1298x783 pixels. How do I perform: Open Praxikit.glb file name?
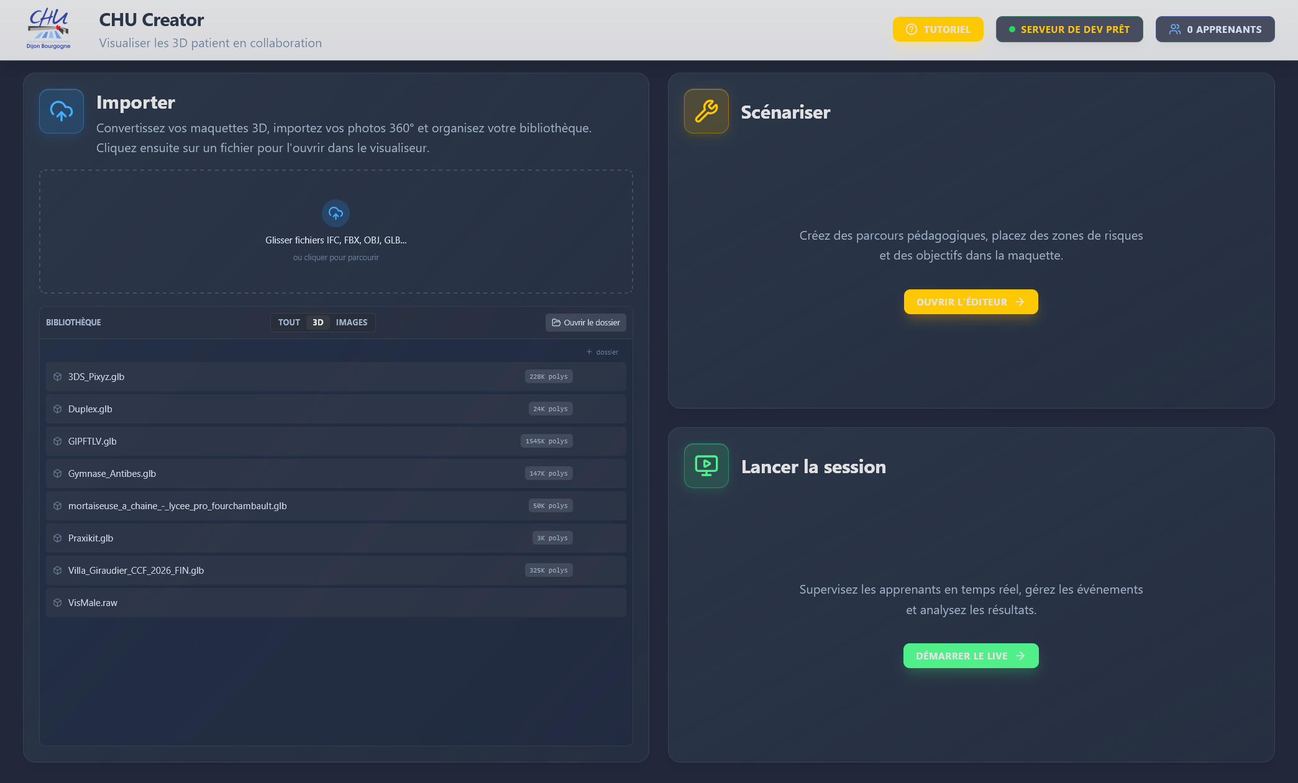91,538
